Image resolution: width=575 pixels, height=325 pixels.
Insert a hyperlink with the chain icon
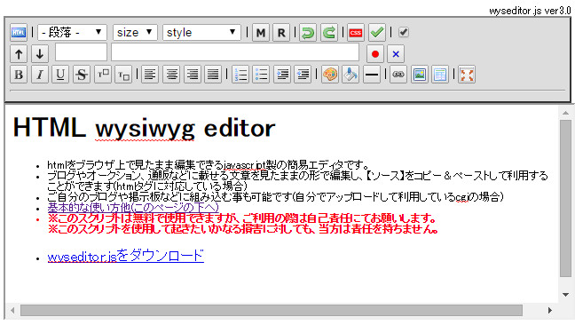click(398, 75)
